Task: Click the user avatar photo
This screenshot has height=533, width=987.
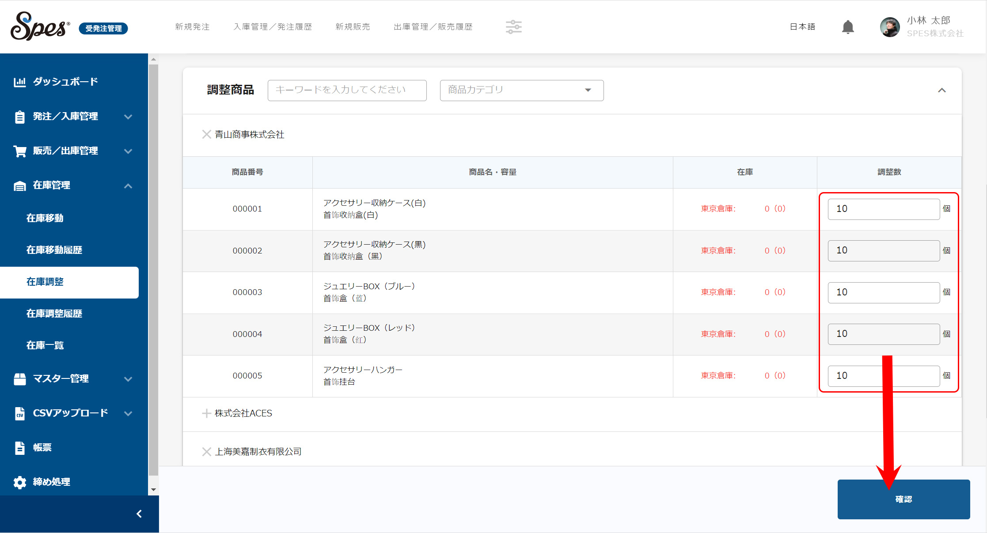Action: coord(890,27)
